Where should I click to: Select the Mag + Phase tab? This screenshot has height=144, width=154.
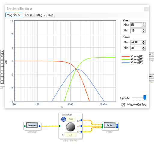(45, 15)
